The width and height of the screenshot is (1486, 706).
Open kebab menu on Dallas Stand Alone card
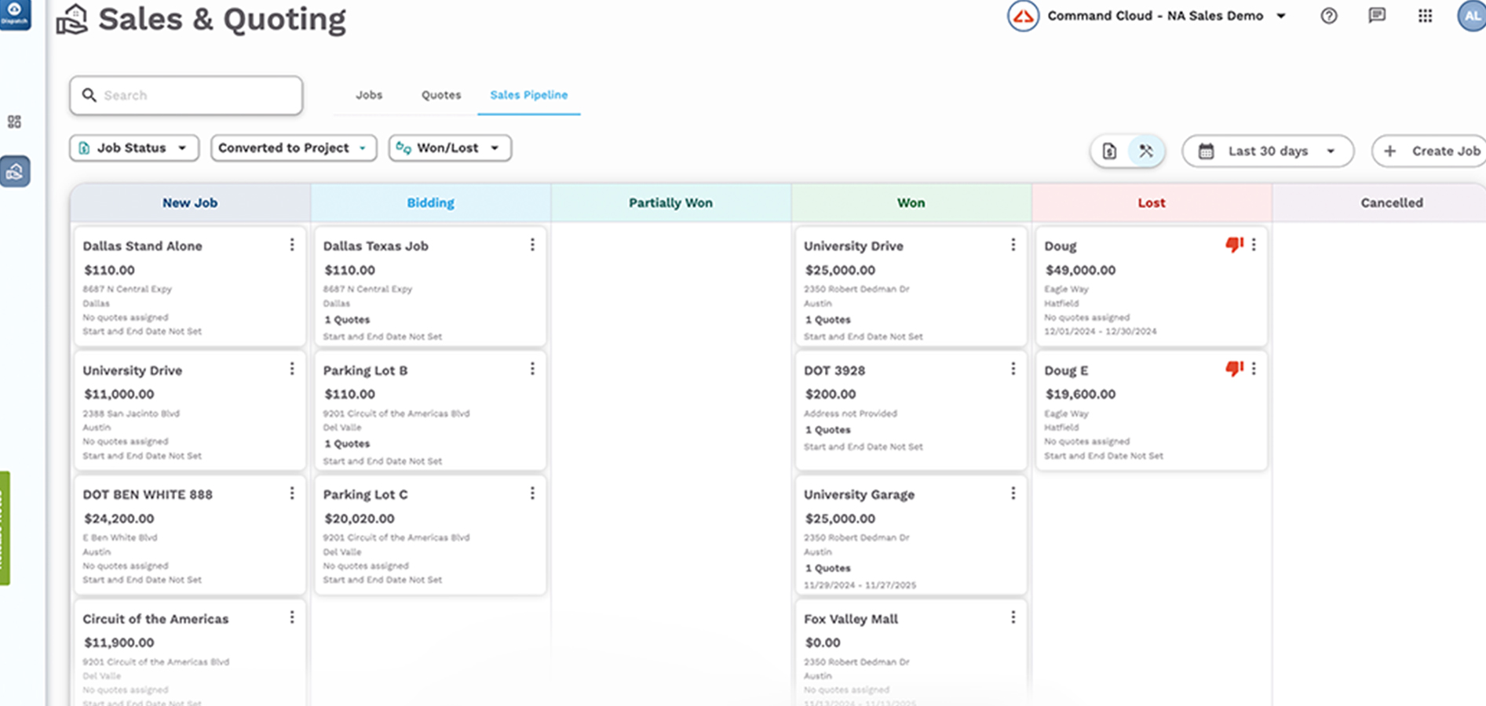coord(292,245)
